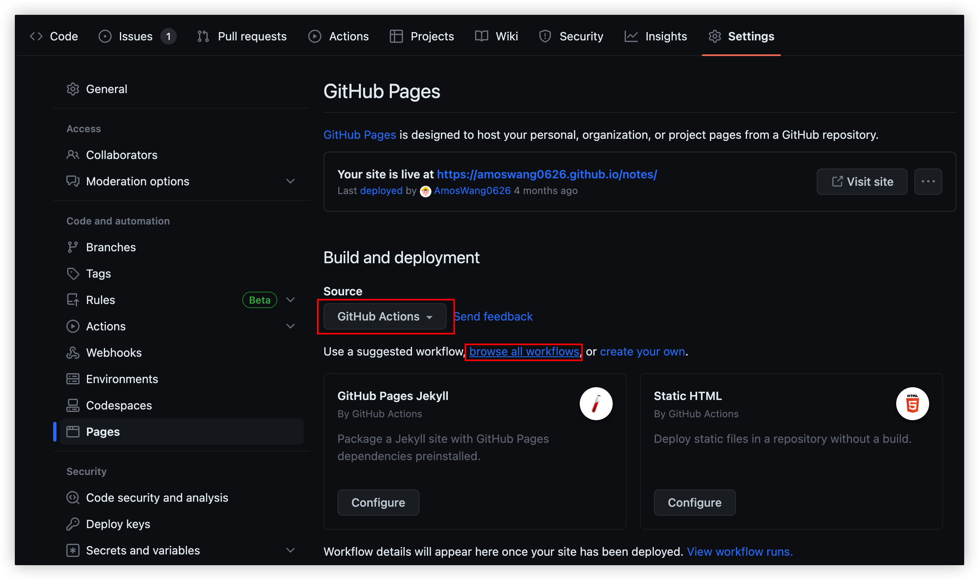
Task: Click the Codespaces icon in sidebar
Action: pyautogui.click(x=73, y=405)
